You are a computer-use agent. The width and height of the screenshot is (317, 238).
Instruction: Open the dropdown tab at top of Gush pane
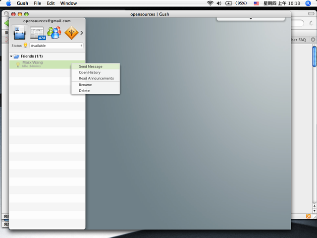[x=251, y=19]
